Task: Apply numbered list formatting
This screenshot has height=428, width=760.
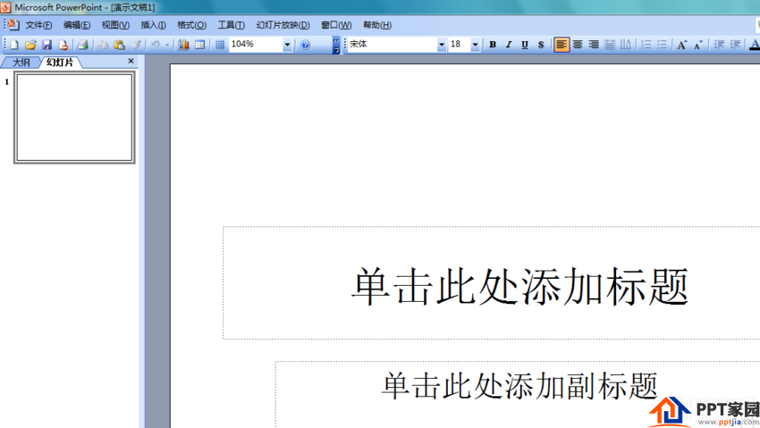Action: tap(646, 45)
